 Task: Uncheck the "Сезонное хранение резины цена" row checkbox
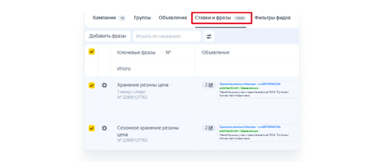pos(92,128)
